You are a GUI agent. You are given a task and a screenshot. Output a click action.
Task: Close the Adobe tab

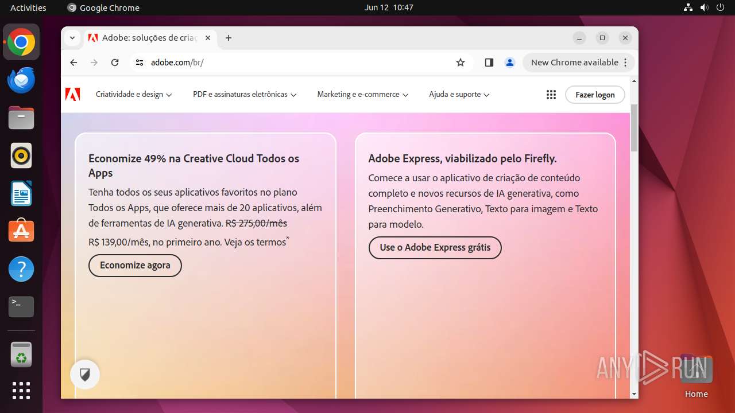208,38
